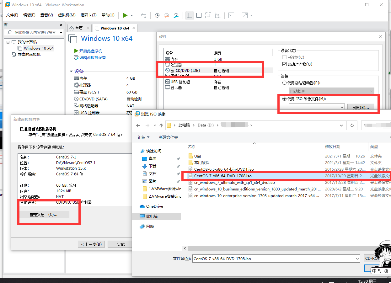Open the ISO image path combo box
This screenshot has height=283, width=391.
click(x=317, y=107)
